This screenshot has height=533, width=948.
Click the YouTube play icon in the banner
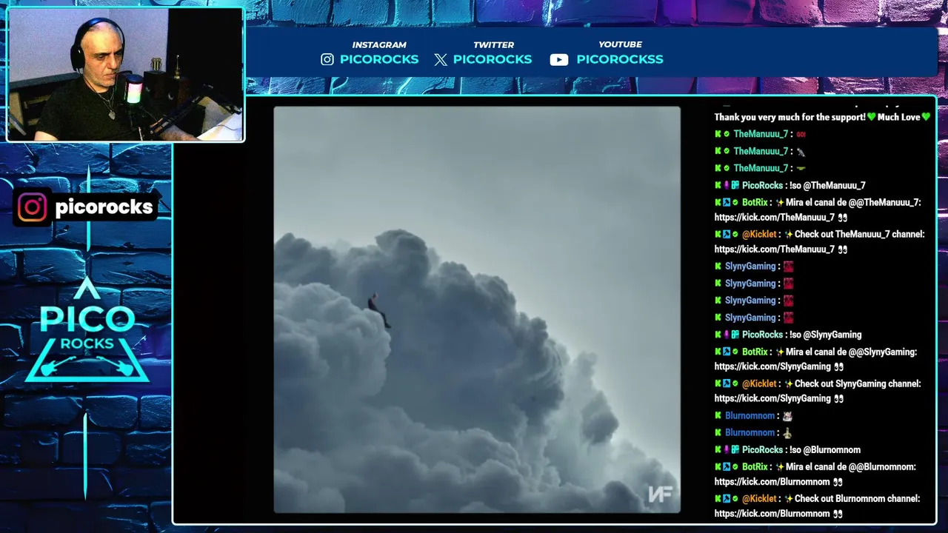[x=559, y=60]
